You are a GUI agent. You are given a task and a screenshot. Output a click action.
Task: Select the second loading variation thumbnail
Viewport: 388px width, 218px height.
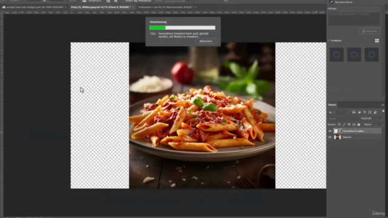coord(354,54)
